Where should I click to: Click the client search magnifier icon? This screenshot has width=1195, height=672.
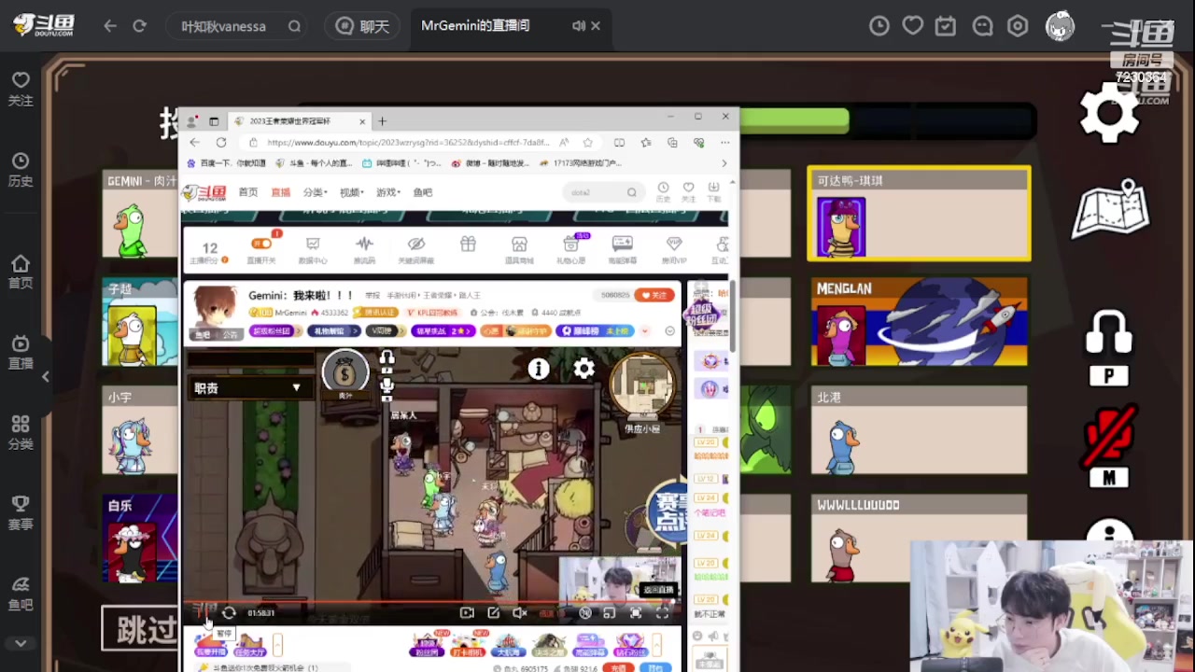point(295,26)
